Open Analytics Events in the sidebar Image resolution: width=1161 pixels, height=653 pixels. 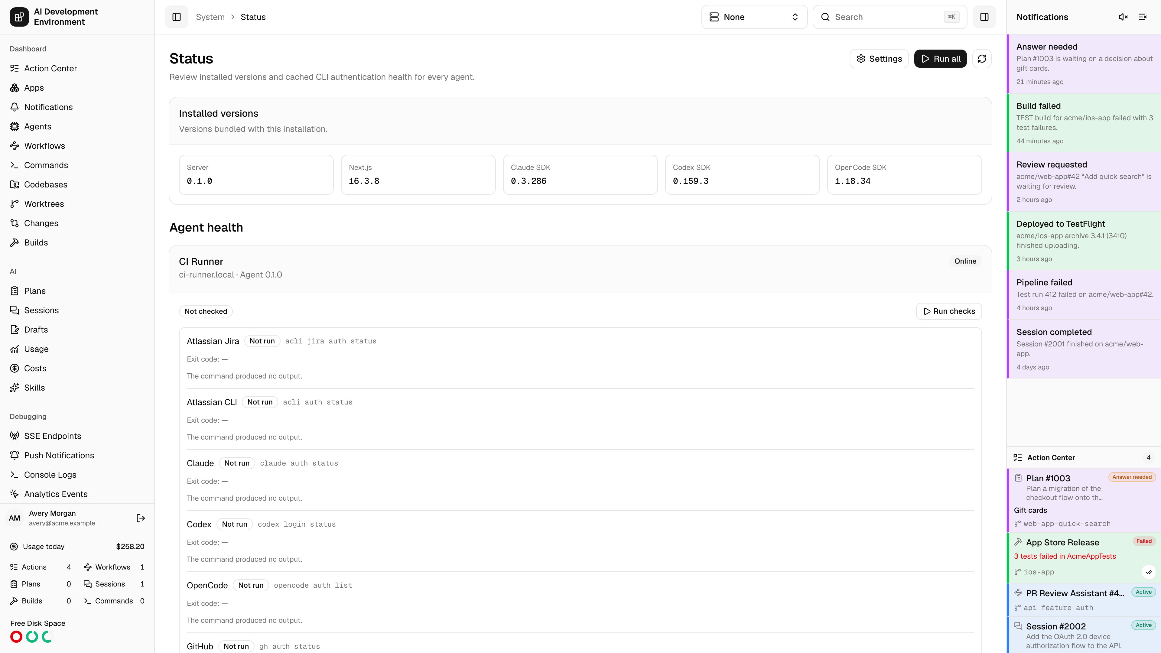tap(77, 494)
